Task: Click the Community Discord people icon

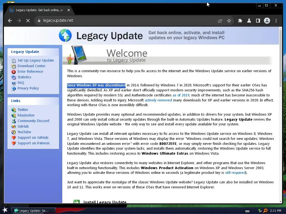Action: [14, 121]
